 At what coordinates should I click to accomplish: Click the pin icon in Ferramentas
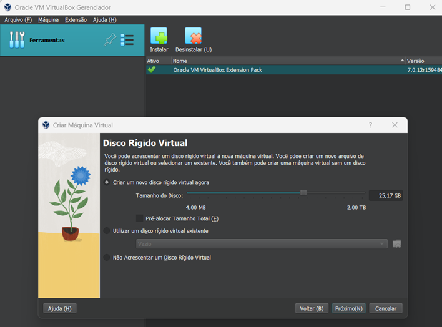[x=110, y=40]
